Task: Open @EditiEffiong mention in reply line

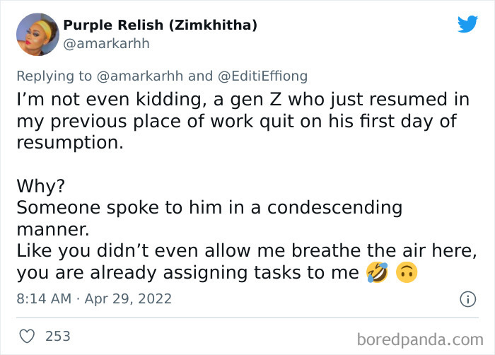Action: pyautogui.click(x=261, y=76)
